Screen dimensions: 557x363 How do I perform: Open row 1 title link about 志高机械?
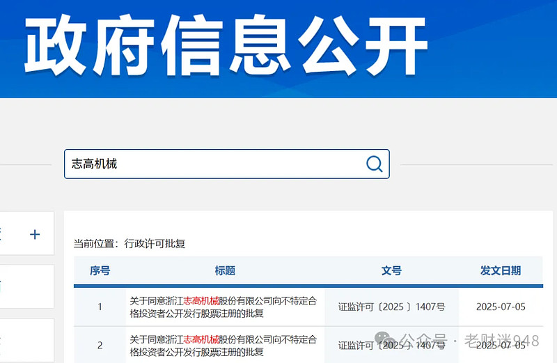point(223,307)
